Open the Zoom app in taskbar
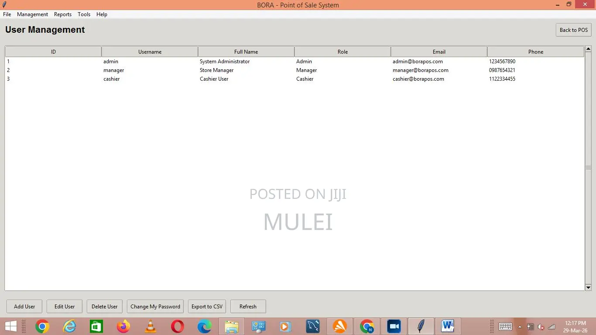Viewport: 596px width, 335px height. click(x=394, y=326)
